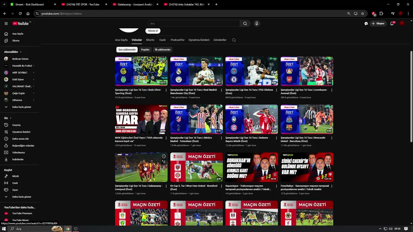
Task: Select the Popüler filter chip
Action: point(145,50)
